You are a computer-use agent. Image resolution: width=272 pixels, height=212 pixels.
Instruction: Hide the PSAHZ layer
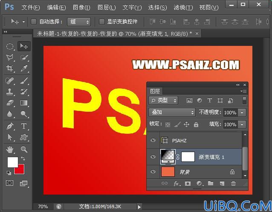coord(153,140)
